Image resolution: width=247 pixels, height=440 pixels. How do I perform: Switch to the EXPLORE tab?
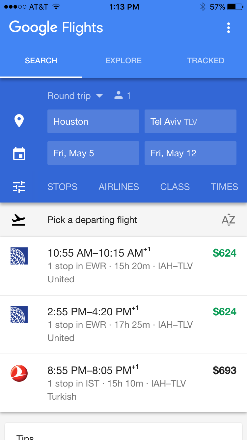[x=123, y=61]
